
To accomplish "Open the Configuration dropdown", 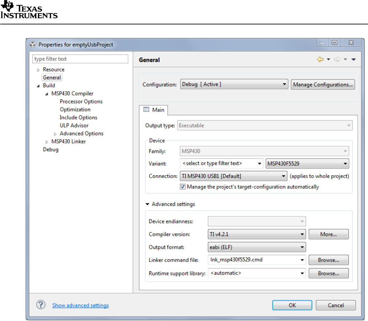I will tap(234, 85).
